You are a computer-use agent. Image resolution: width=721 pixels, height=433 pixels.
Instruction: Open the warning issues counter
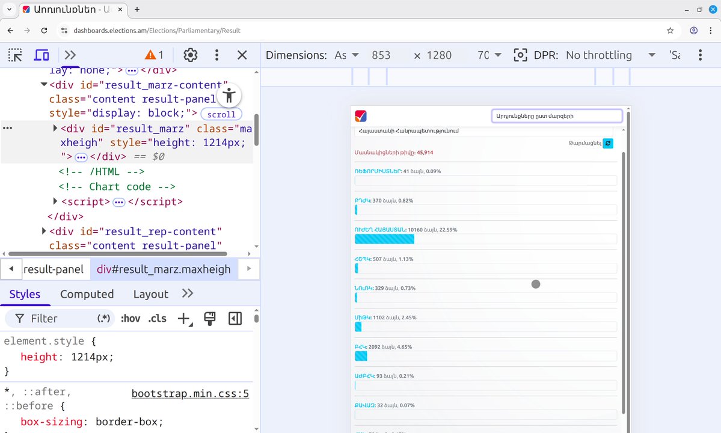tap(155, 55)
